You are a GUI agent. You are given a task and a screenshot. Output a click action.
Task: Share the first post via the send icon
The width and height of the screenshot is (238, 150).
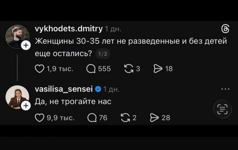158,69
